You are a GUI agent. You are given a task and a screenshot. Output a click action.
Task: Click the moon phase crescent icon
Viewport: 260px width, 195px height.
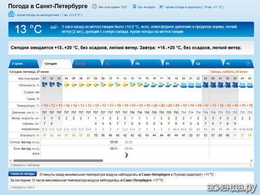pos(126,155)
